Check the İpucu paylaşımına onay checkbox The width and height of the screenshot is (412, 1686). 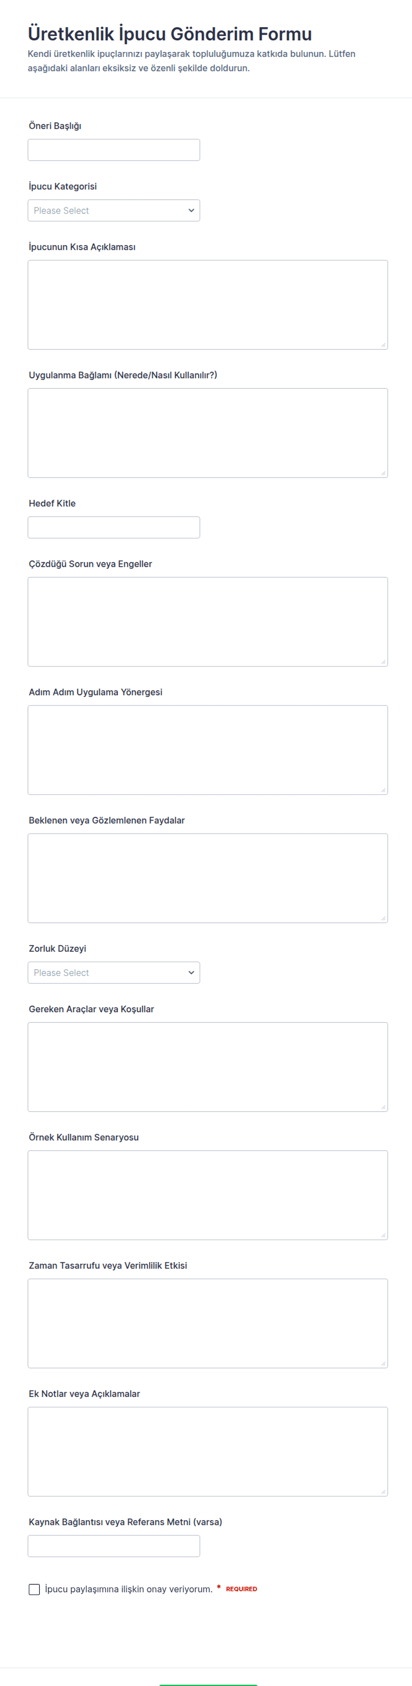click(35, 1589)
